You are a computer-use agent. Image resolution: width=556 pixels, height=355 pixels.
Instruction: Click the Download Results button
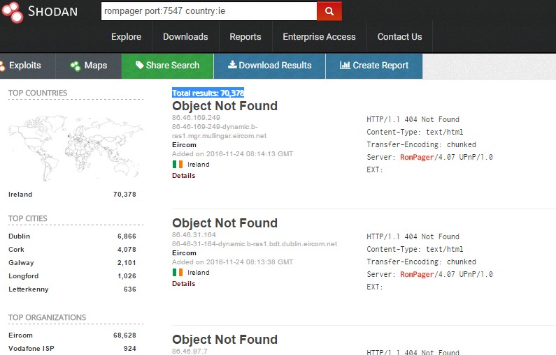(x=269, y=66)
